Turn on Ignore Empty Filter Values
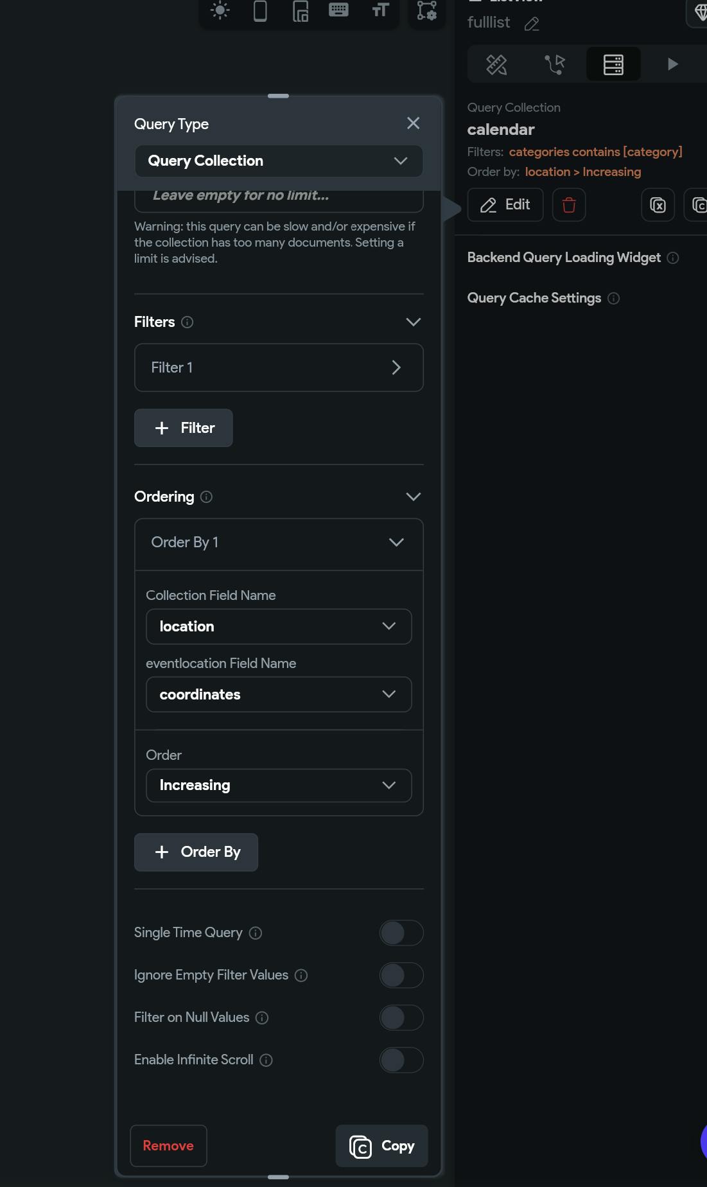The height and width of the screenshot is (1187, 707). (401, 975)
